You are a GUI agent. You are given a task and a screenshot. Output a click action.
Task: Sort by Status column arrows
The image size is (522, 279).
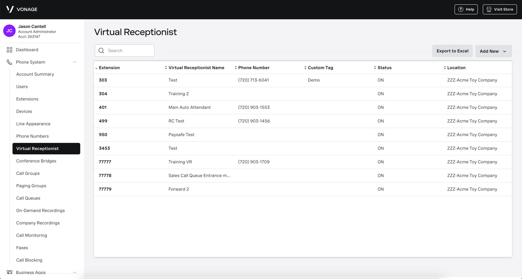pos(375,68)
